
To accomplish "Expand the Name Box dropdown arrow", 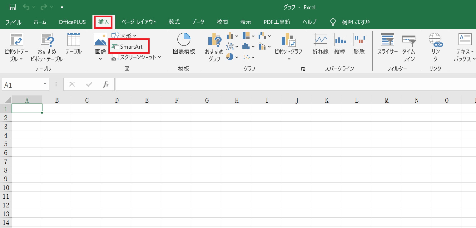I will point(45,84).
